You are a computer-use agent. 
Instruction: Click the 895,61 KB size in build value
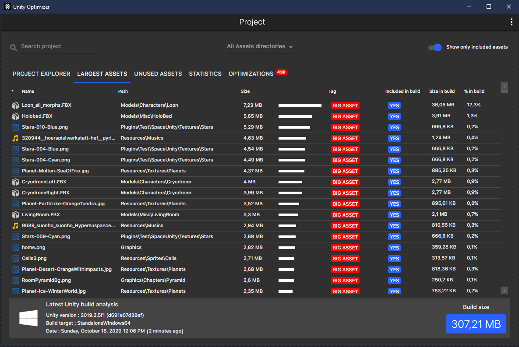444,203
